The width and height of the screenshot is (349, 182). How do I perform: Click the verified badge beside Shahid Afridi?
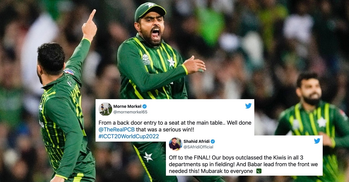pos(213,142)
